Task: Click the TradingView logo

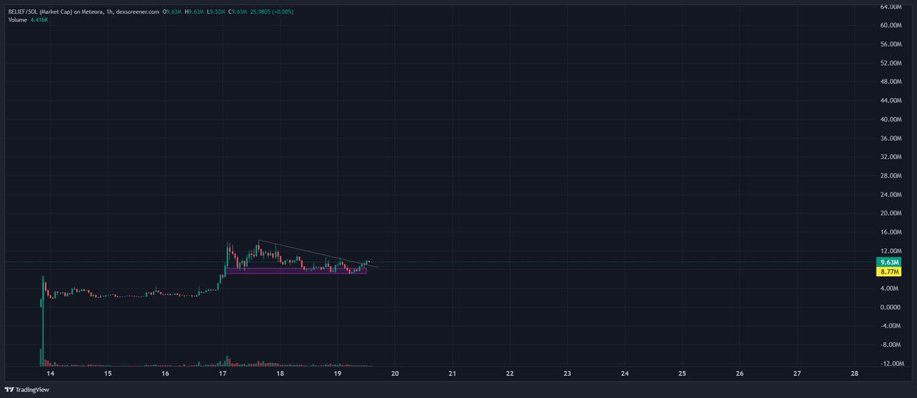Action: click(x=26, y=390)
